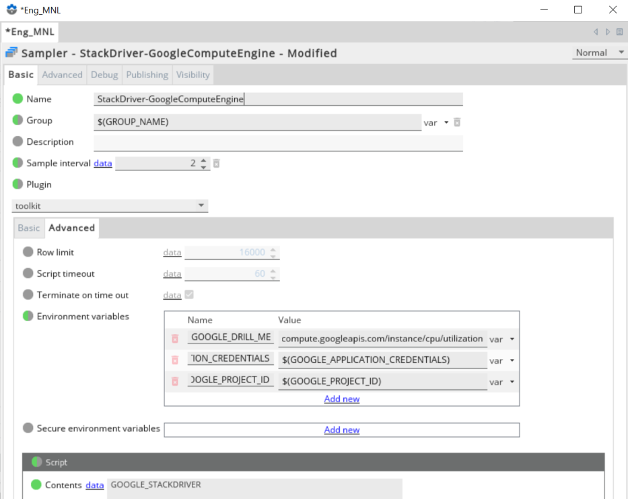
Task: Open the Debug tab
Action: (104, 75)
